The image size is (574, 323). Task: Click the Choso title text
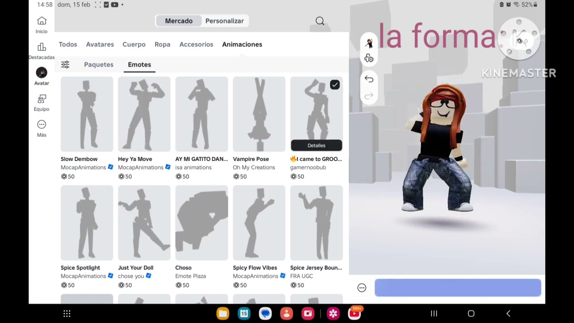click(183, 268)
